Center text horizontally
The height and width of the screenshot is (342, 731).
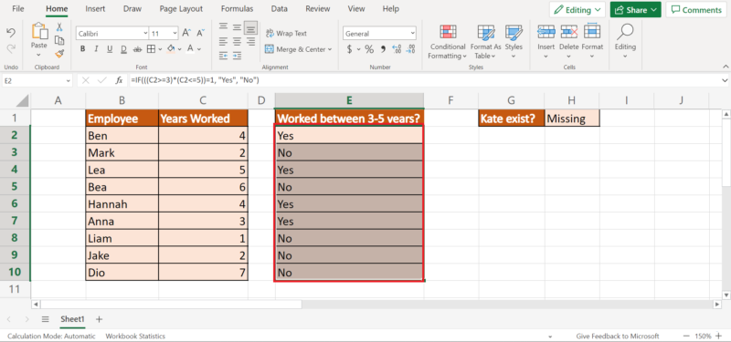237,41
